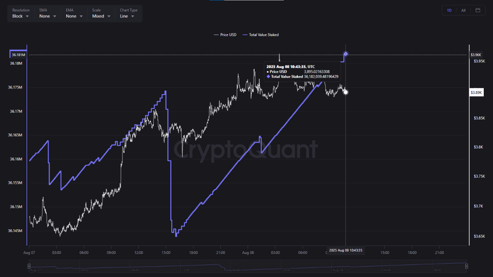This screenshot has height=277, width=493.
Task: Open the EMA selector showing None
Action: [x=74, y=16]
